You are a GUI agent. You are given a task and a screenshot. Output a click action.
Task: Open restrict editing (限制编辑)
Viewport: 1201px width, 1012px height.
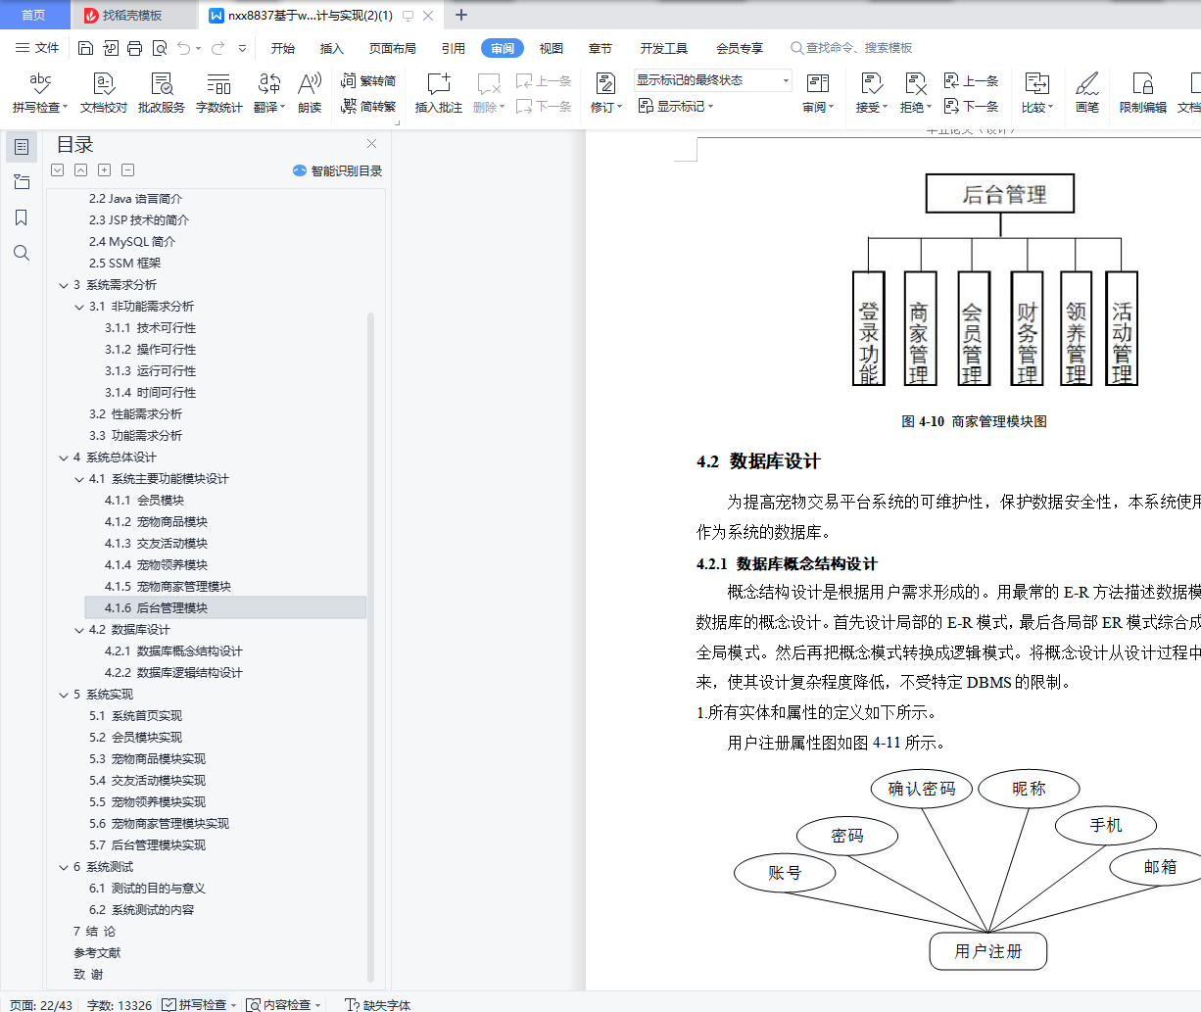pos(1142,93)
